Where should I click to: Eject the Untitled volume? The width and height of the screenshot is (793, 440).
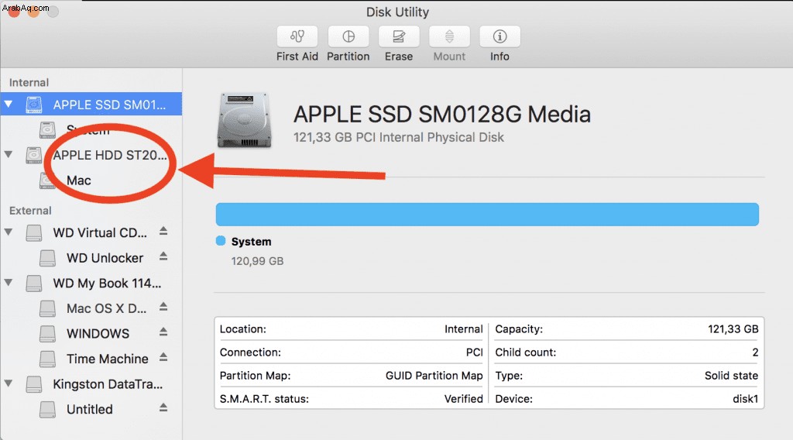(x=163, y=407)
